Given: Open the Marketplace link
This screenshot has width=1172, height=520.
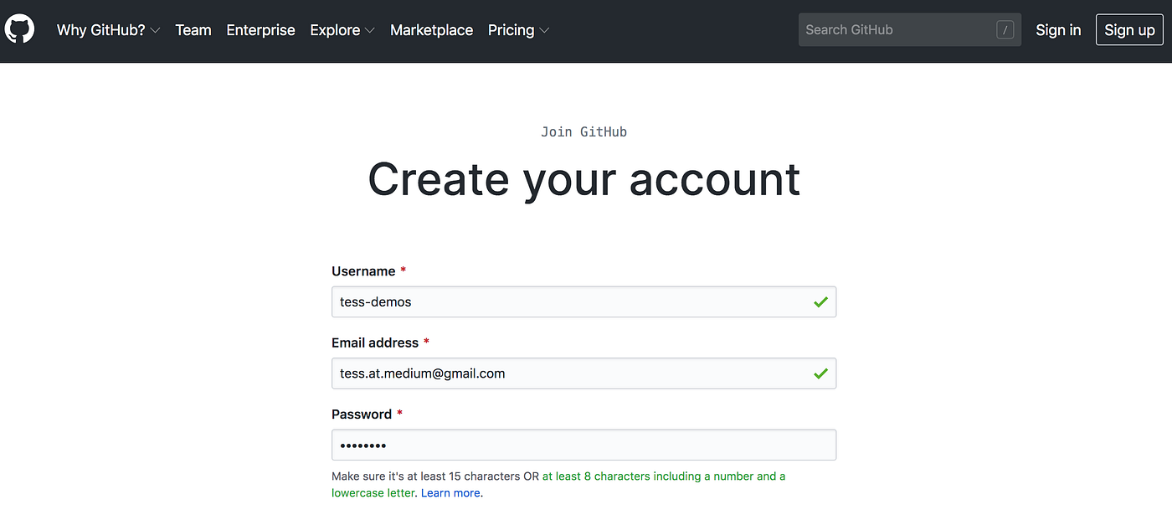Looking at the screenshot, I should click(x=431, y=30).
